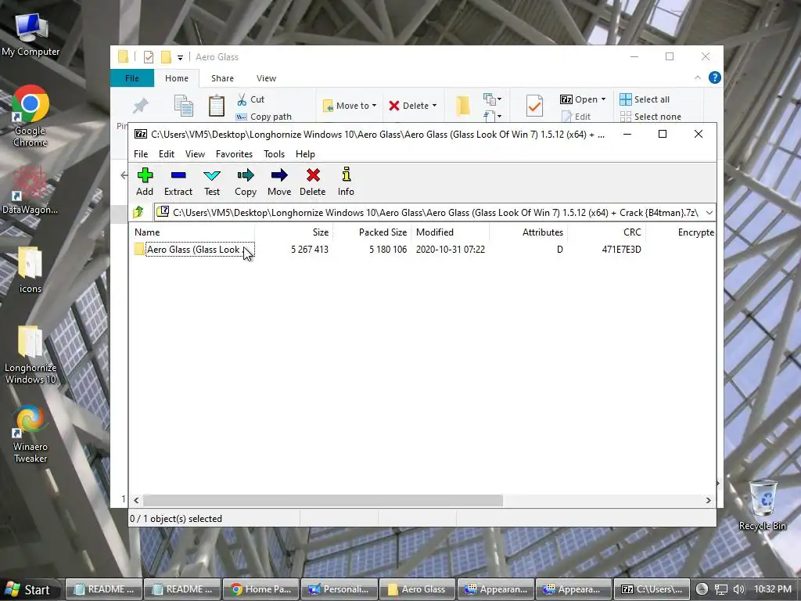Open the Quick Access Toolbar customize dropdown
The image size is (801, 601).
181,57
